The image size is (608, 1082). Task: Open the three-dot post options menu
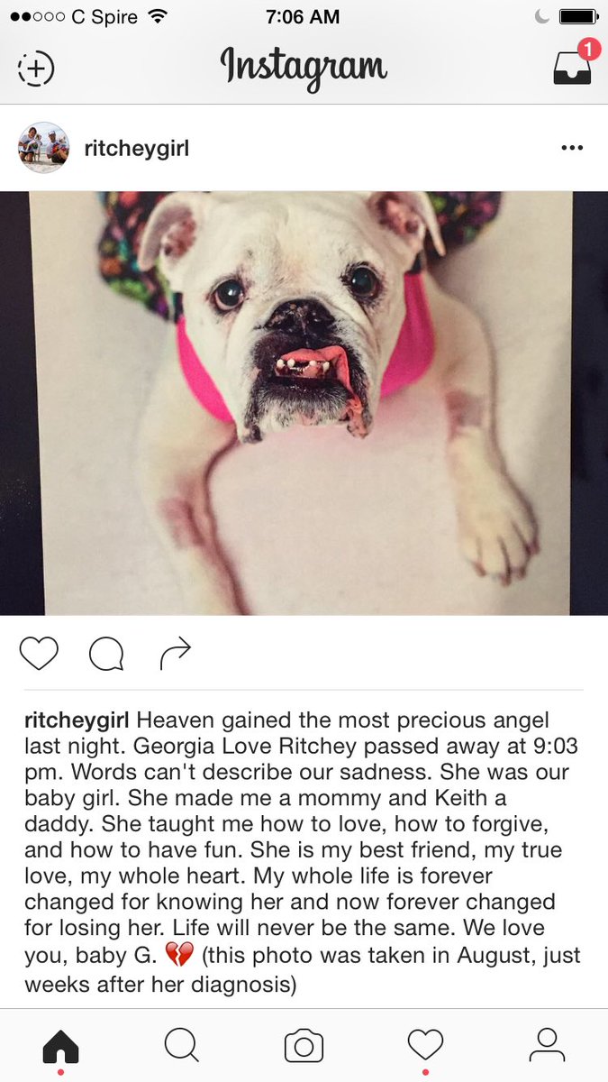[x=572, y=148]
